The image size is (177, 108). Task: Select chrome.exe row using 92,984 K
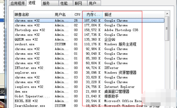(89, 49)
